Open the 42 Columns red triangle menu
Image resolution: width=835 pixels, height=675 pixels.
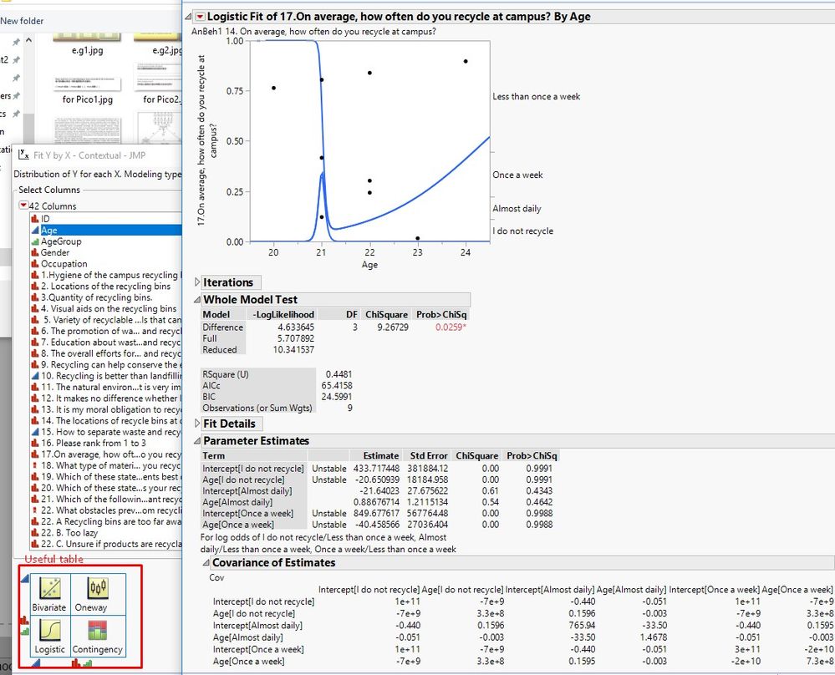coord(23,206)
